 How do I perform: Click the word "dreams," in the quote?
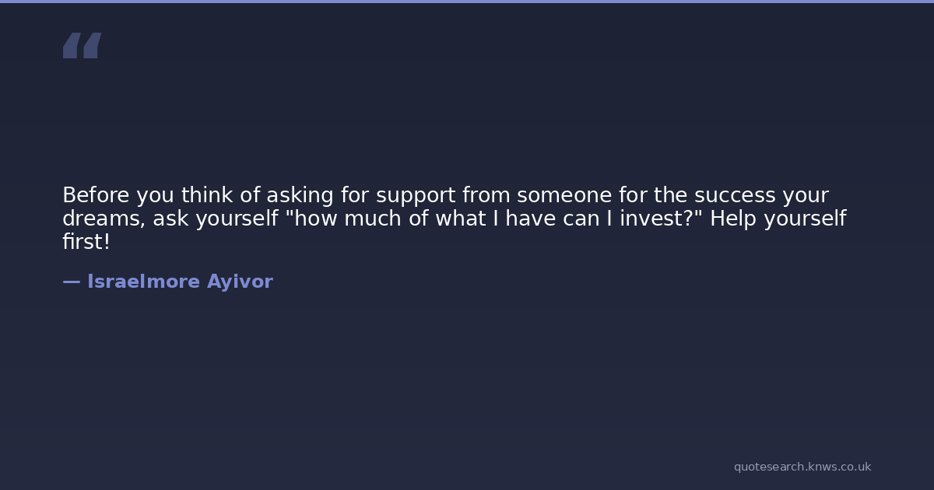click(104, 219)
